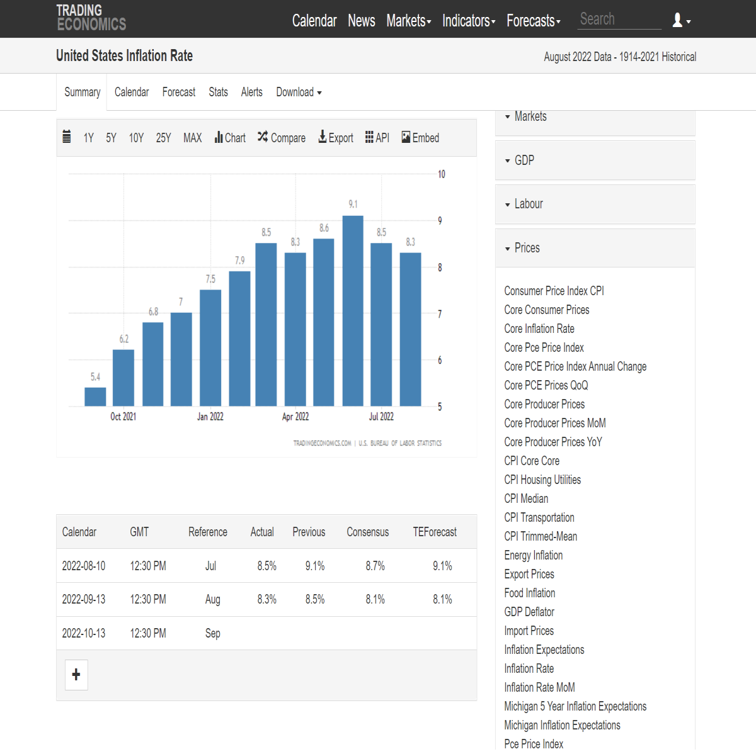756x754 pixels.
Task: Switch to the Forecast tab
Action: [x=179, y=92]
